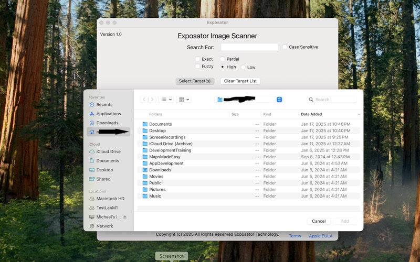Image resolution: width=420 pixels, height=262 pixels.
Task: Select Documents under iCloud in sidebar
Action: pos(104,161)
